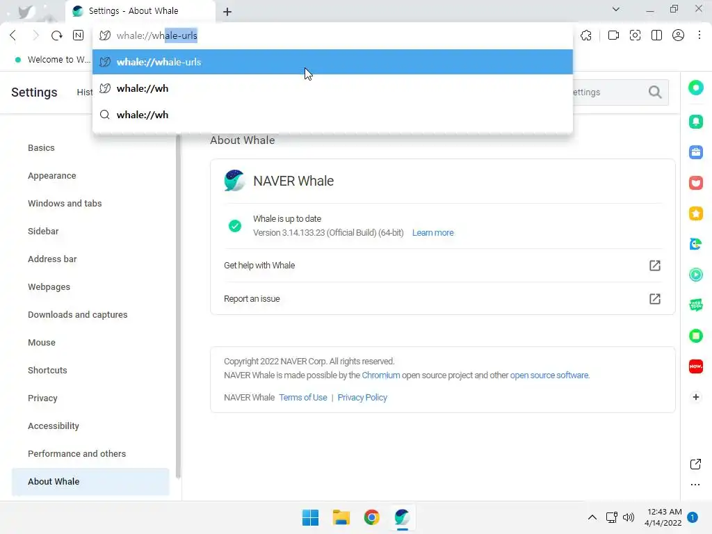Open the Privacy Policy link
712x534 pixels.
tap(362, 397)
